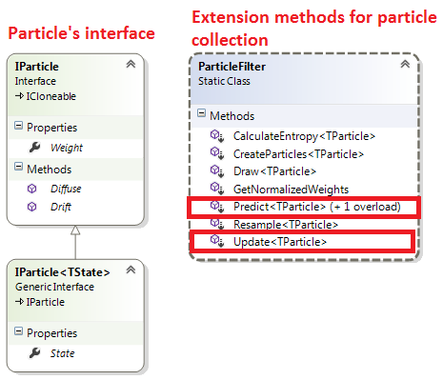Select the ParticleFilter class title
The image size is (443, 380).
click(232, 67)
